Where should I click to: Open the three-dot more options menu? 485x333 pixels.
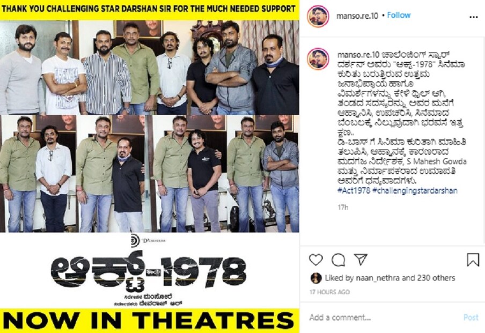point(474,17)
